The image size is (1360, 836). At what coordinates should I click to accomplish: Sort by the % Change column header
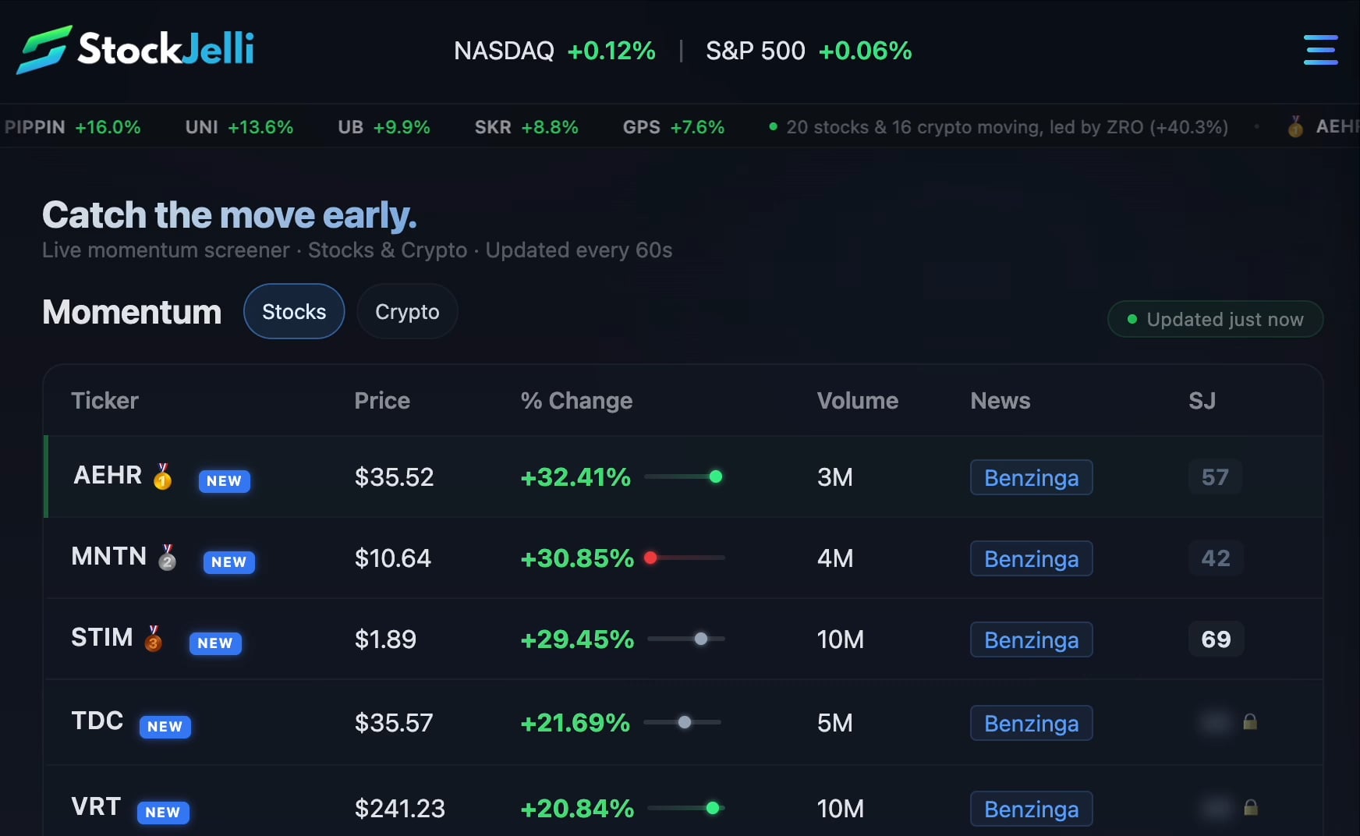click(576, 401)
